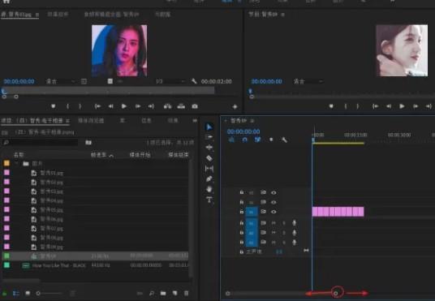Switch to the Media Browser tab

point(91,121)
